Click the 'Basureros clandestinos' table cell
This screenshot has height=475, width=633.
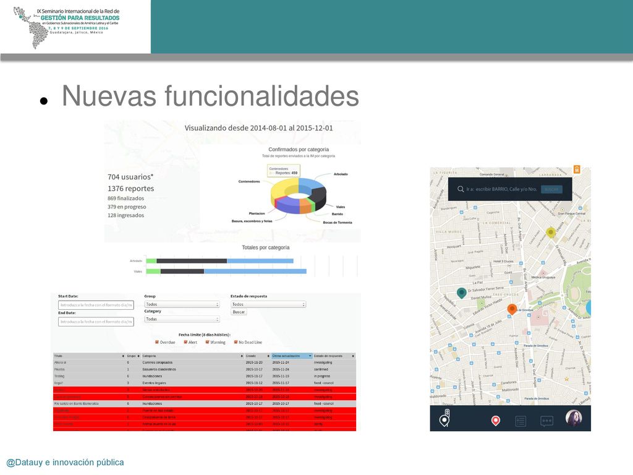pyautogui.click(x=159, y=369)
